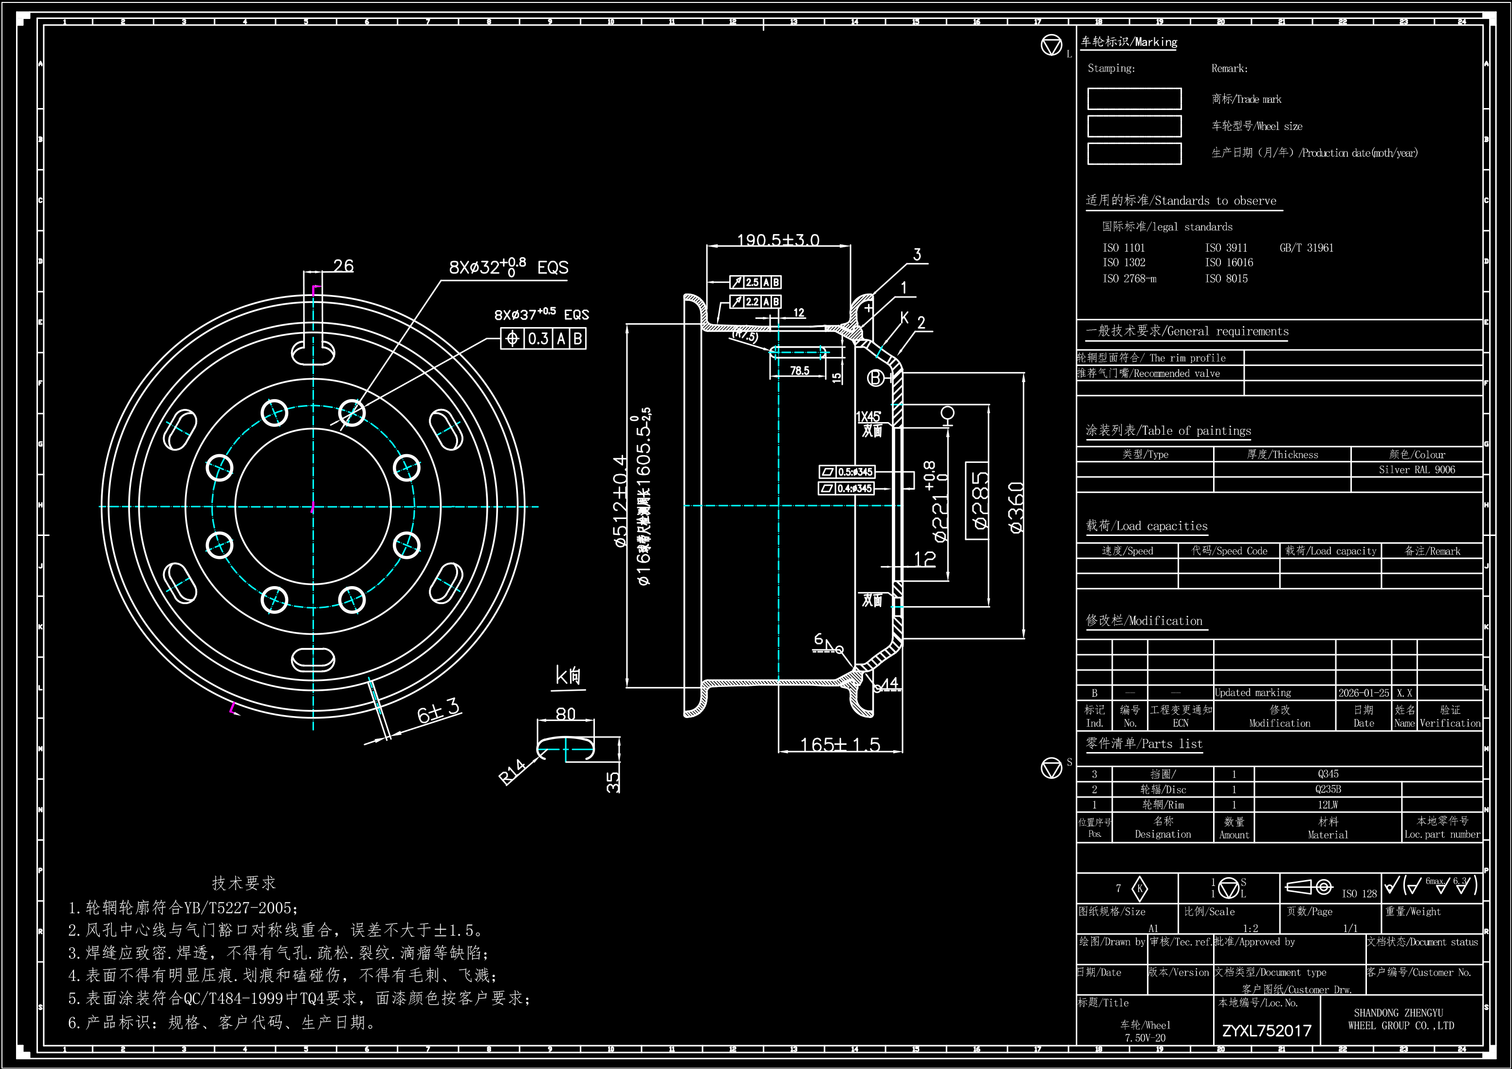Click the circled triangle L symbol at top

pyautogui.click(x=1051, y=45)
